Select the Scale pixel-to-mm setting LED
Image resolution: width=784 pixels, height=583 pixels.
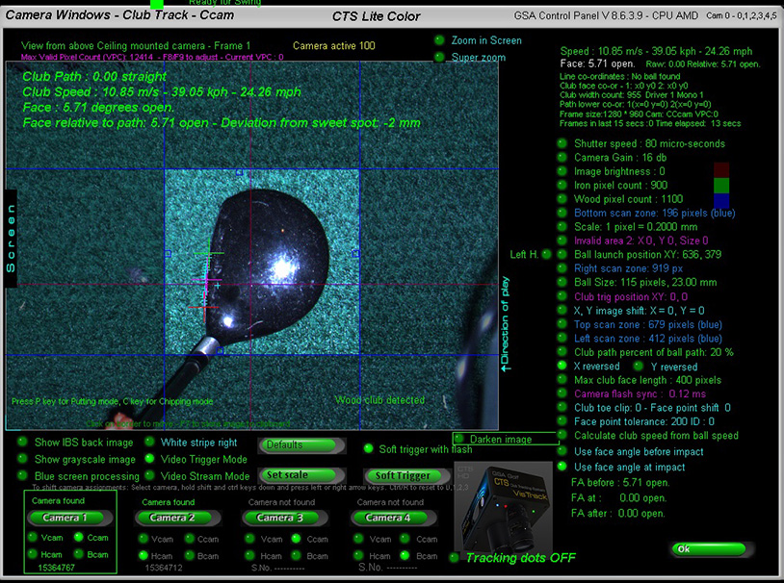(x=562, y=227)
